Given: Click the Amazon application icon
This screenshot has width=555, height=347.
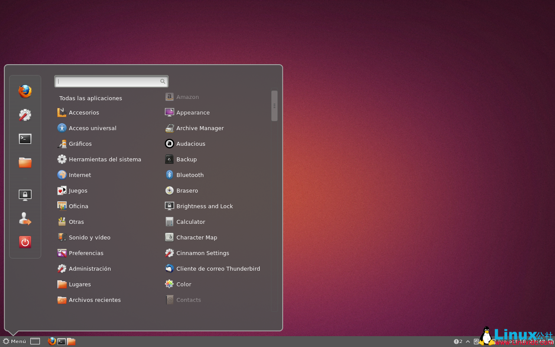Looking at the screenshot, I should pyautogui.click(x=170, y=97).
